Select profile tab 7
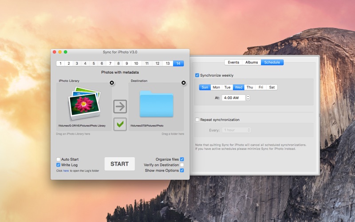Screen dimensions: 355x222 [110, 63]
